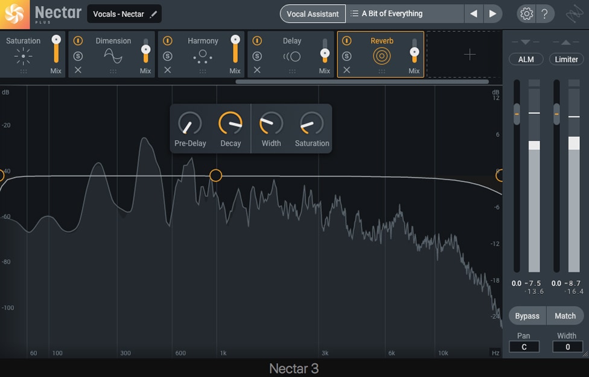Launch the Vocal Assistant
Screen dimensions: 589x377
[x=313, y=14]
